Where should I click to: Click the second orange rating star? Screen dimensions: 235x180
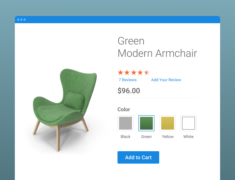pyautogui.click(x=127, y=72)
